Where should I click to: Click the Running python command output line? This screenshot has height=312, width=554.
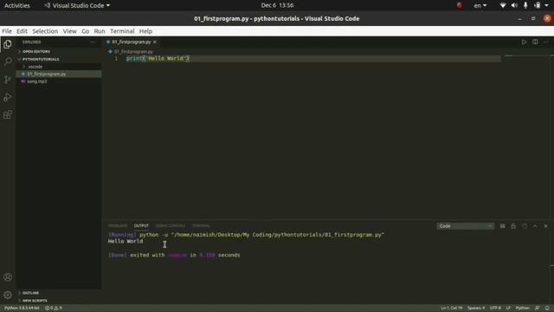coord(246,235)
